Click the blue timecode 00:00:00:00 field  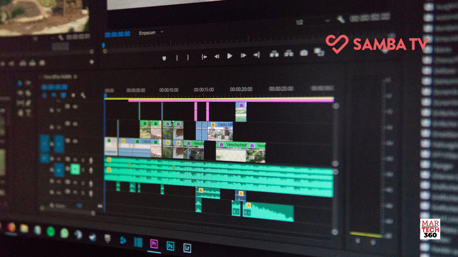tap(117, 34)
